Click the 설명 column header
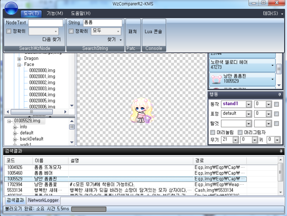Screen dimensions: 287x216 (x=131, y=160)
